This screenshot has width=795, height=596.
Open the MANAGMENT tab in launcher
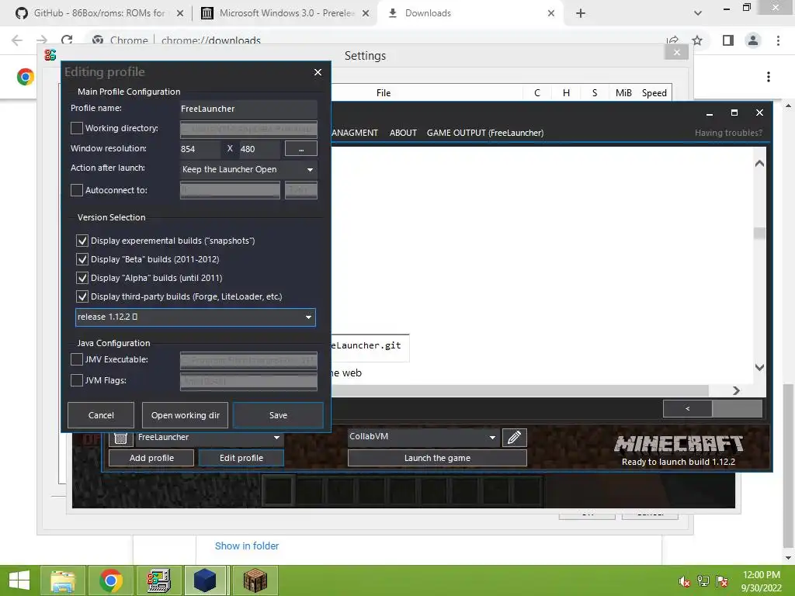(354, 133)
